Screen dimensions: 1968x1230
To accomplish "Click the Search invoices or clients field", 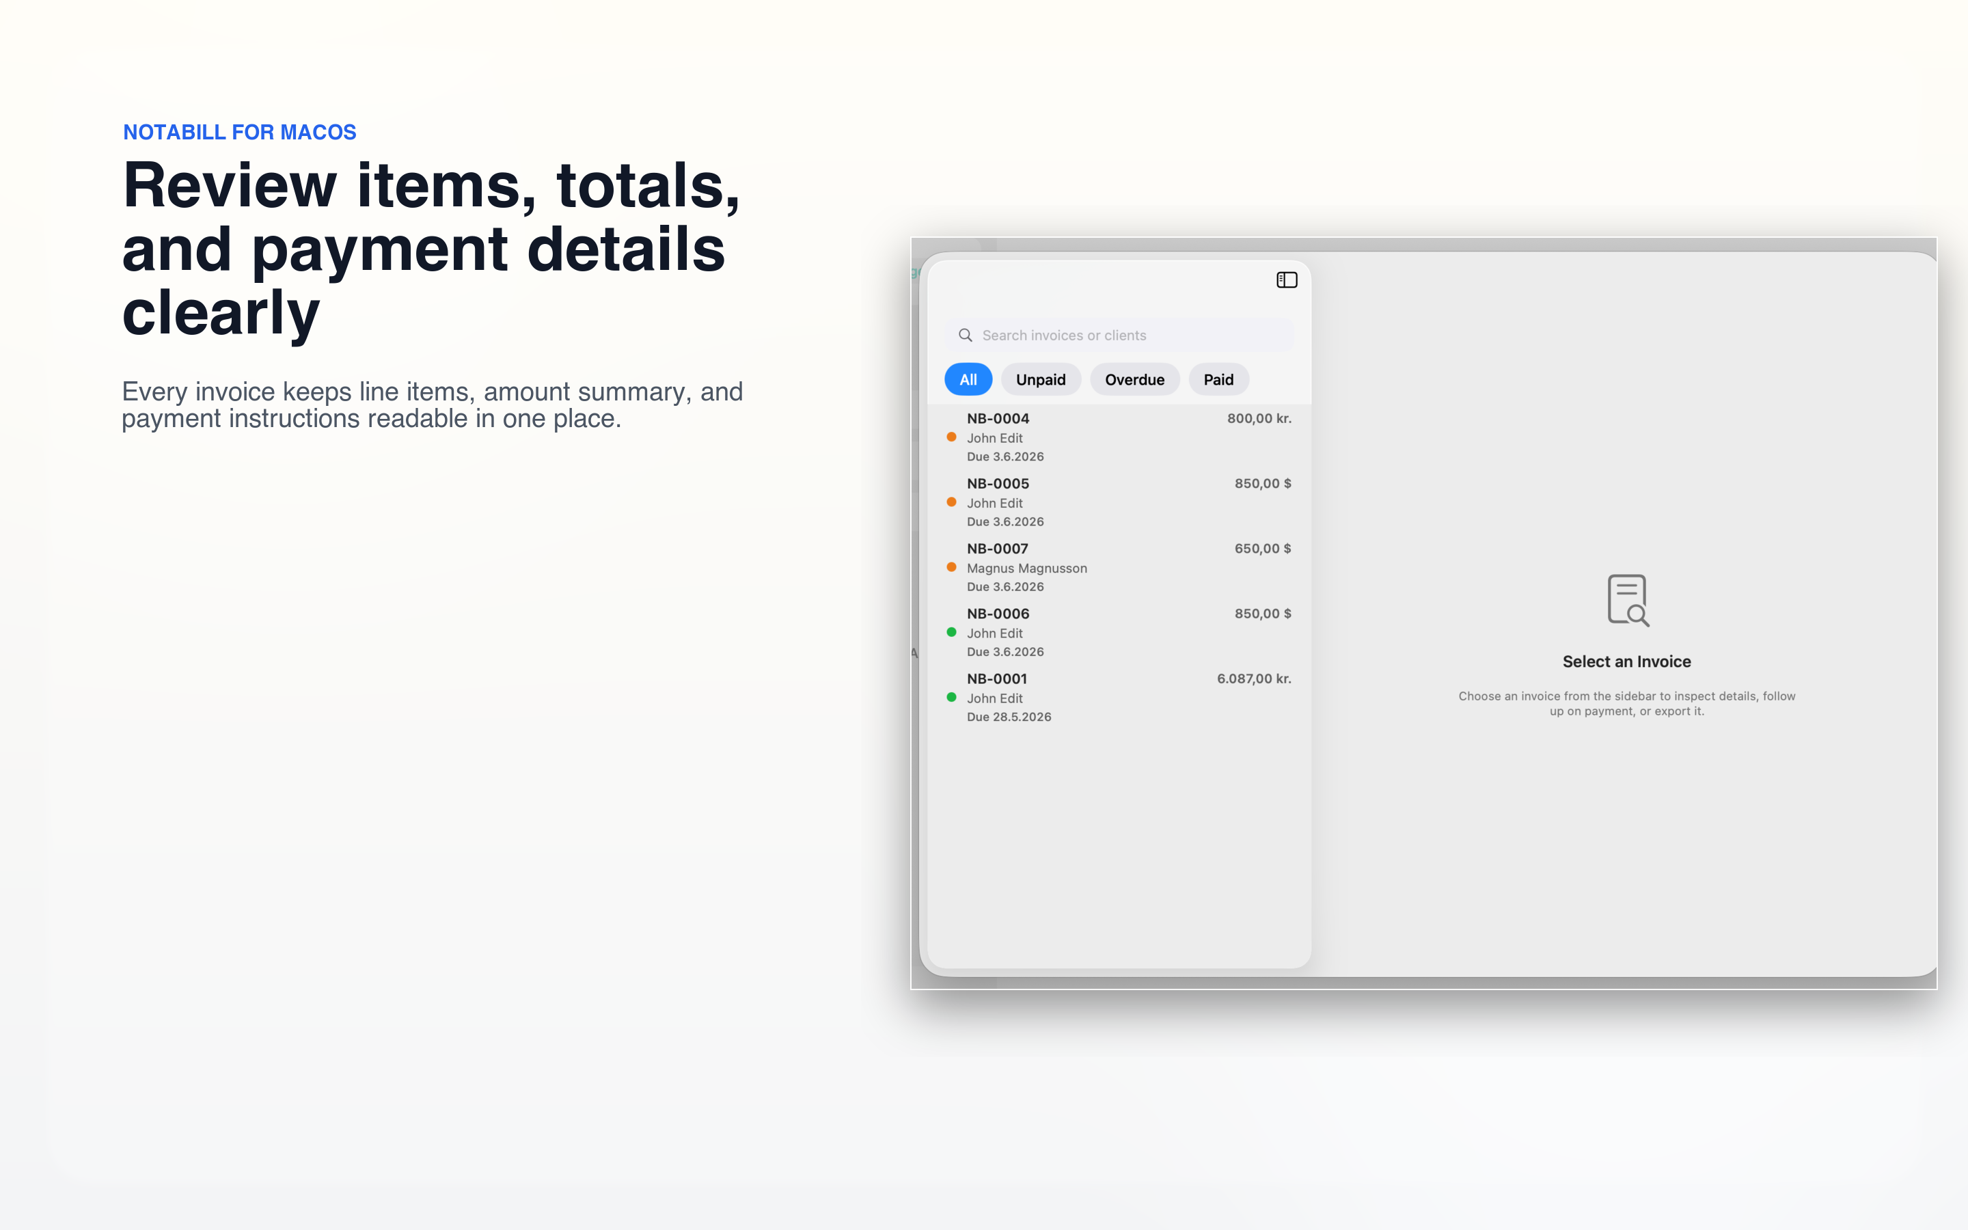I will coord(1119,335).
